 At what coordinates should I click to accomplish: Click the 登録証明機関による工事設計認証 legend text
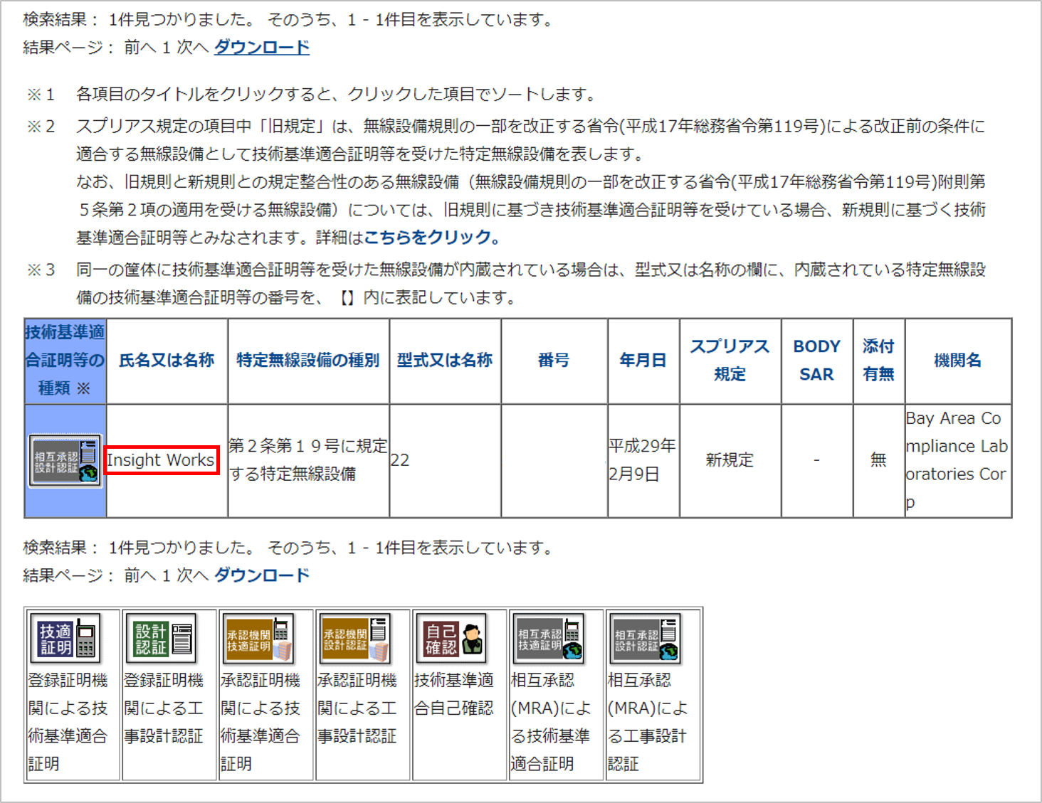pos(164,708)
